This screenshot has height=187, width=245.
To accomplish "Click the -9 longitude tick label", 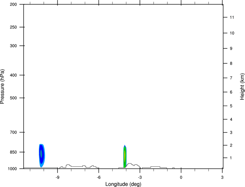I will coord(57,178).
